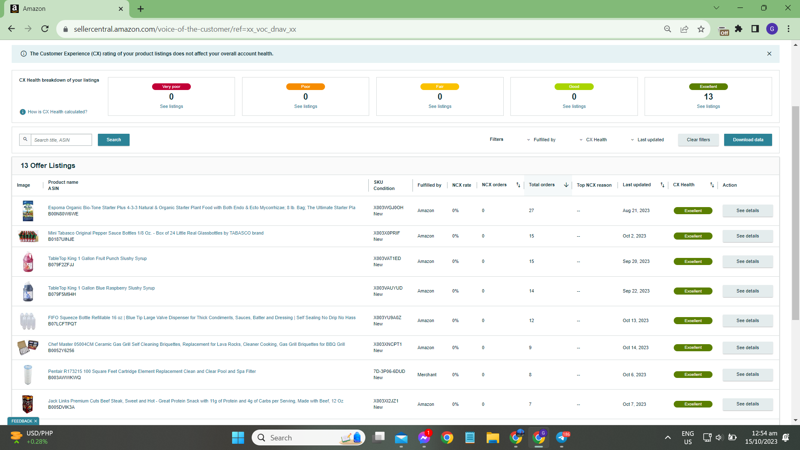Click Blue Raspberry Slushy Syrup thumbnail
Viewport: 800px width, 450px height.
[28, 291]
